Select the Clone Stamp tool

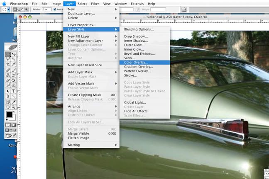pos(8,75)
